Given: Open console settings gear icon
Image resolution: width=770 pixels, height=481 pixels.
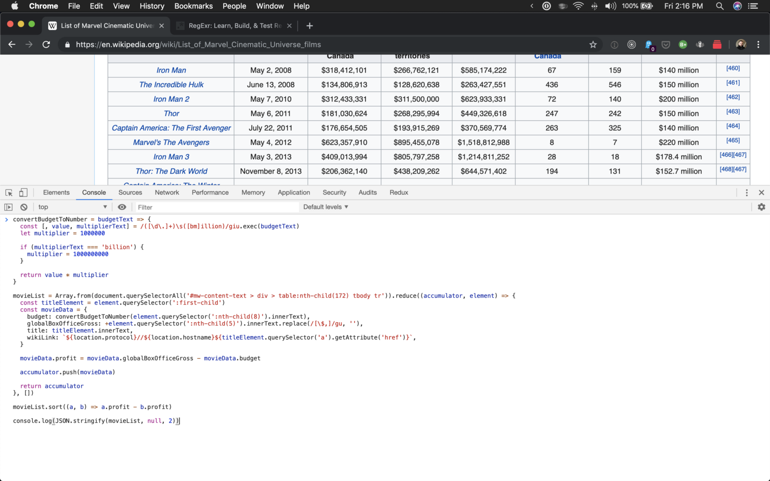Looking at the screenshot, I should tap(761, 207).
